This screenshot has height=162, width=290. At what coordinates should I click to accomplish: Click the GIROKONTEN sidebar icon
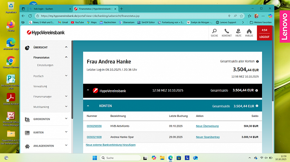click(x=27, y=119)
